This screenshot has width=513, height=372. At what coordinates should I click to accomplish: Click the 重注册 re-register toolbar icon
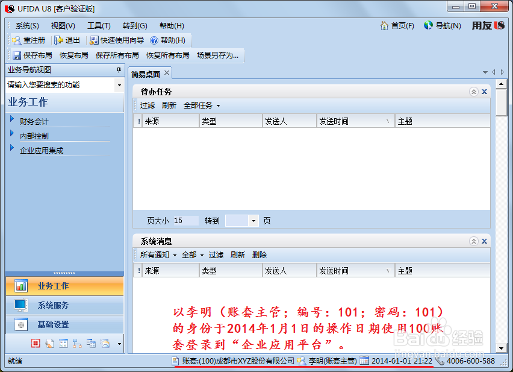click(16, 40)
